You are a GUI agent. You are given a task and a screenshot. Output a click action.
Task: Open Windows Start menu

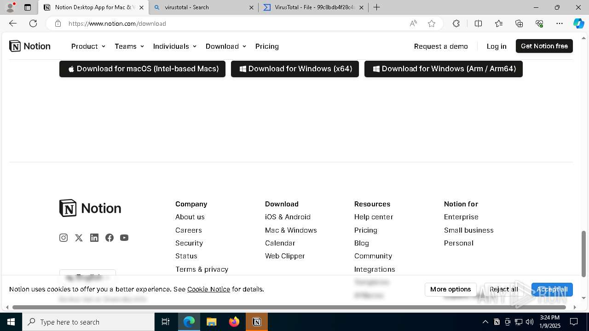click(11, 322)
